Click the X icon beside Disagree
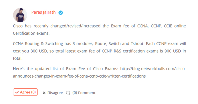 coord(44,93)
